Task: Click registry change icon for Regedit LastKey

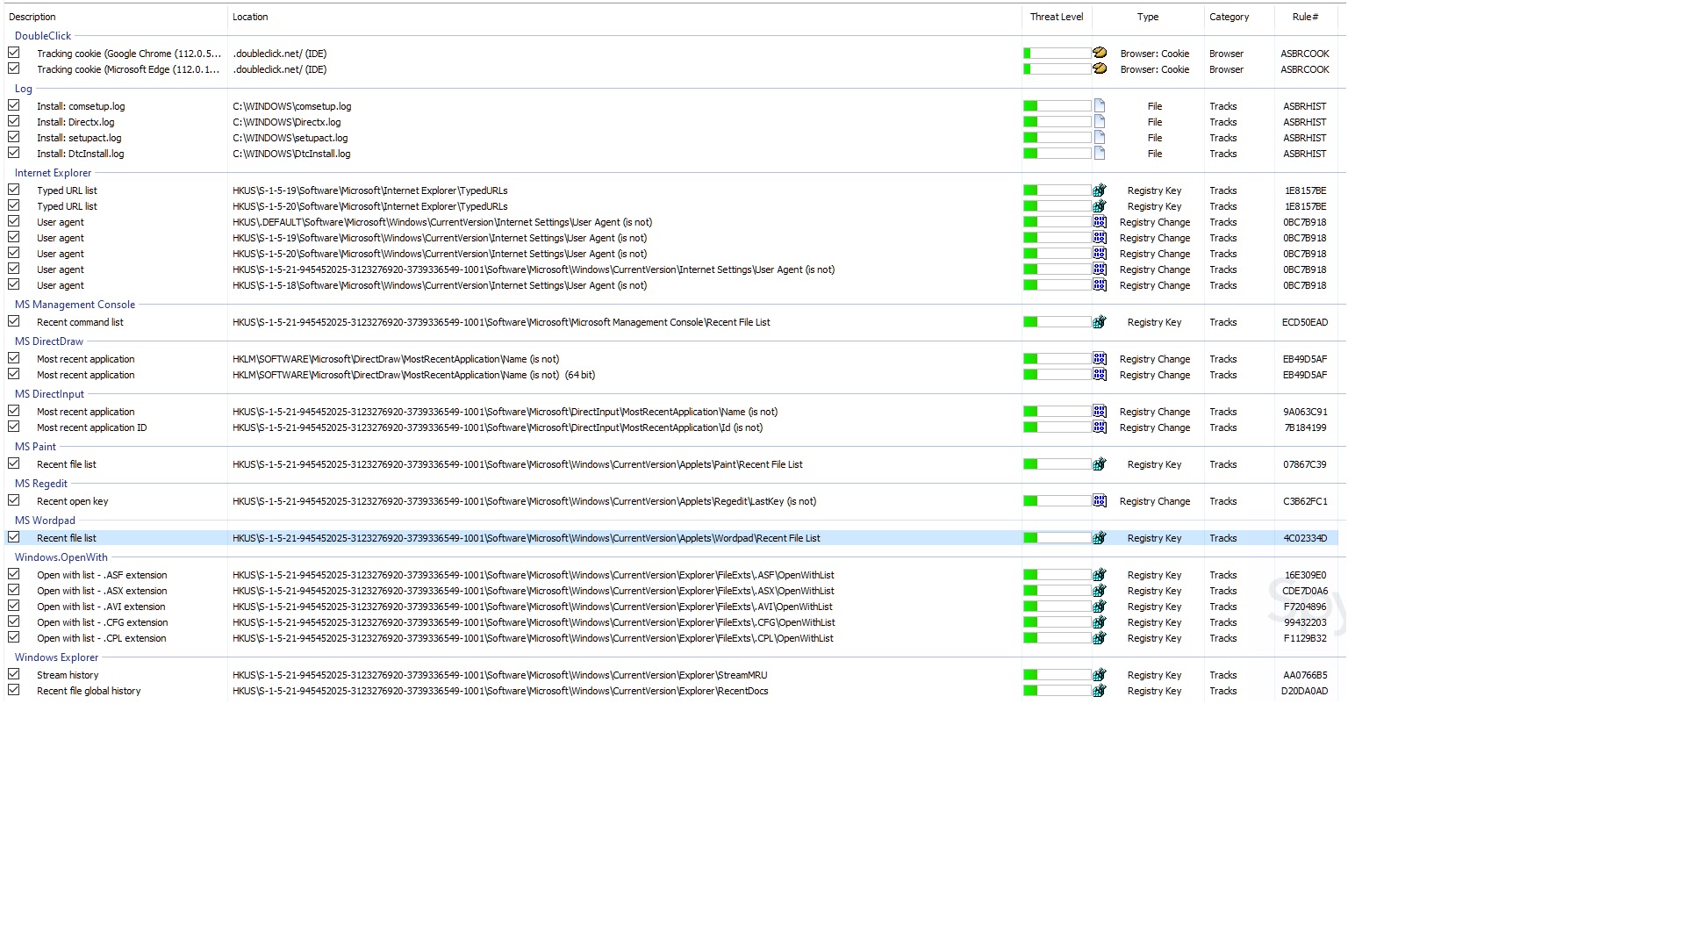Action: click(x=1099, y=501)
